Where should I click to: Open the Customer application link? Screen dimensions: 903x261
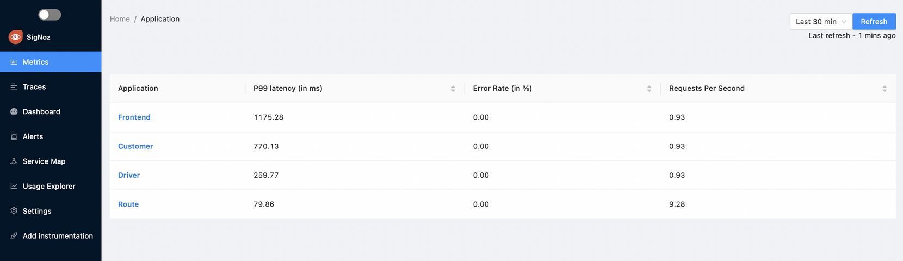point(135,146)
